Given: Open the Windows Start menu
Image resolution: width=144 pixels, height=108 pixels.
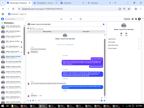Looking at the screenshot, I should (3, 106).
